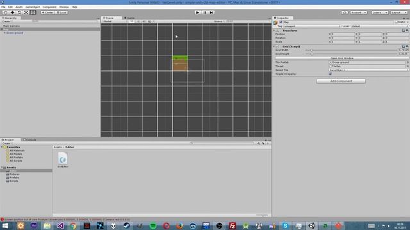The height and width of the screenshot is (230, 410).
Task: Switch to the Game tab
Action: coord(129,18)
